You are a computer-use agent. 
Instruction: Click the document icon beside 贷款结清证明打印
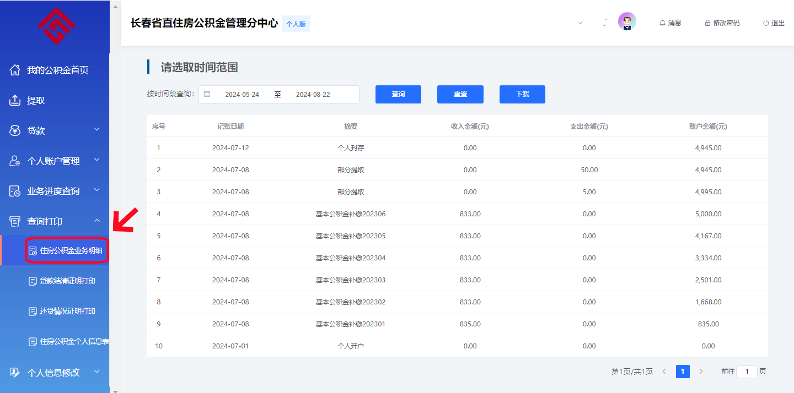pos(33,281)
